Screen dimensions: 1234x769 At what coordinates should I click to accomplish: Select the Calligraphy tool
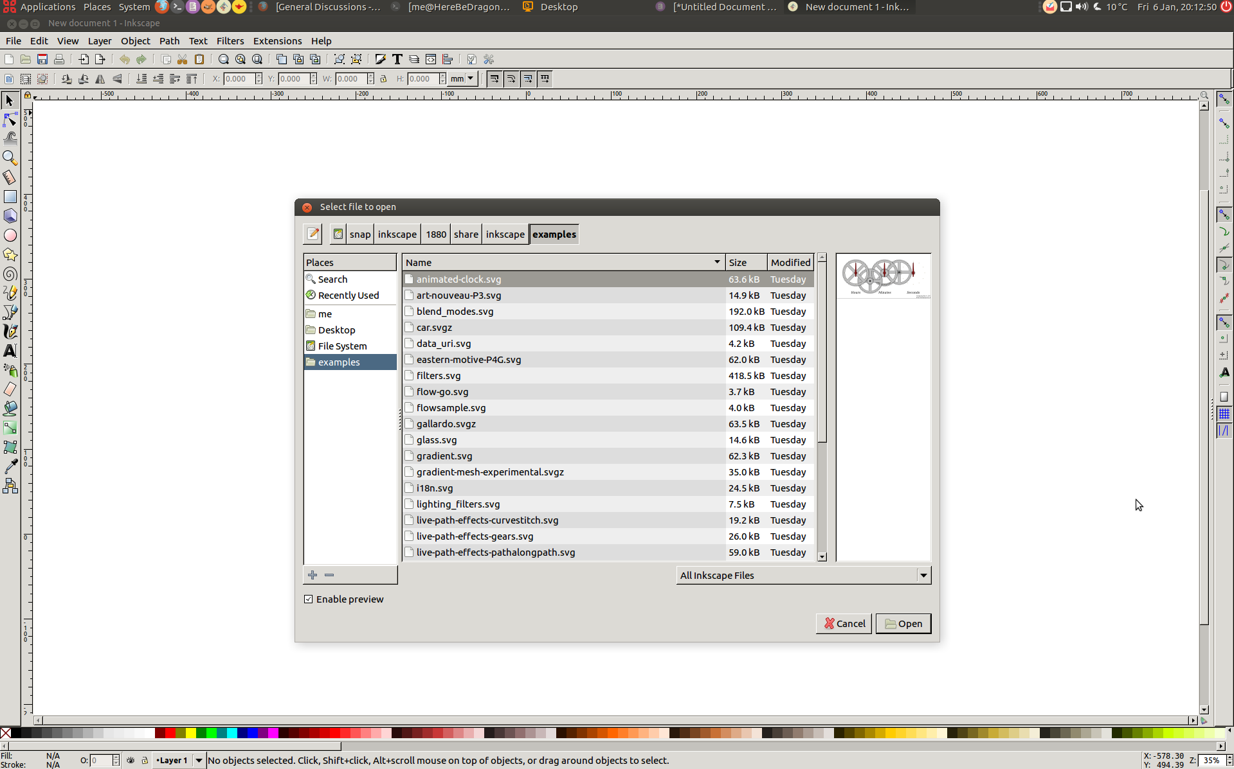point(10,331)
